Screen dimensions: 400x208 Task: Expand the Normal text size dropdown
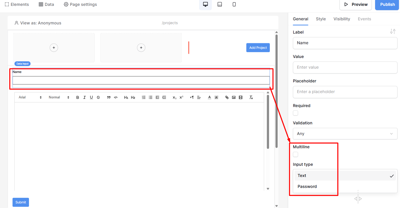pyautogui.click(x=59, y=97)
